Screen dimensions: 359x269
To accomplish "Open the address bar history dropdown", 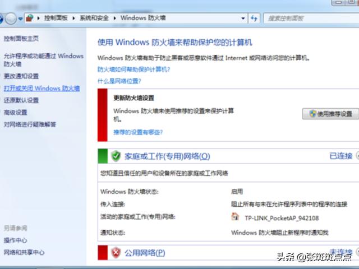I will [243, 18].
